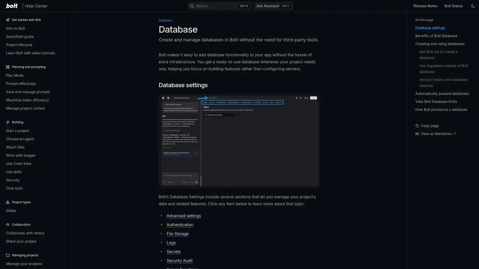
Task: Jump to Version history and database restores
Action: [x=443, y=83]
